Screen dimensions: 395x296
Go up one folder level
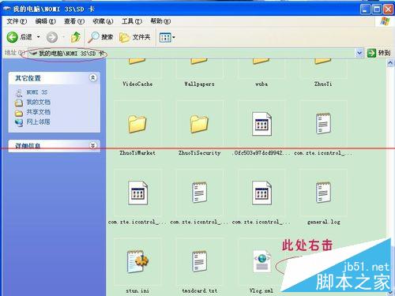click(76, 37)
